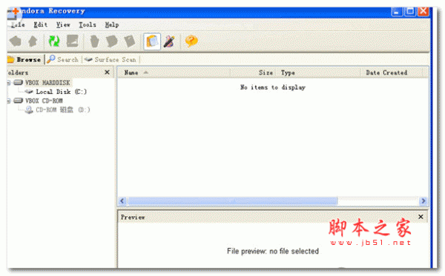
Task: Select the CD-ROM (D:) tree item
Action: click(63, 110)
